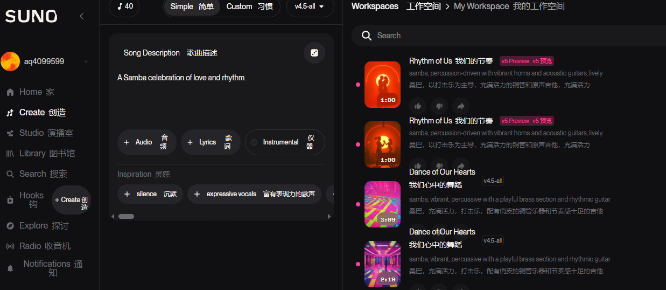Add the expressive vocals inspiration tag

255,194
